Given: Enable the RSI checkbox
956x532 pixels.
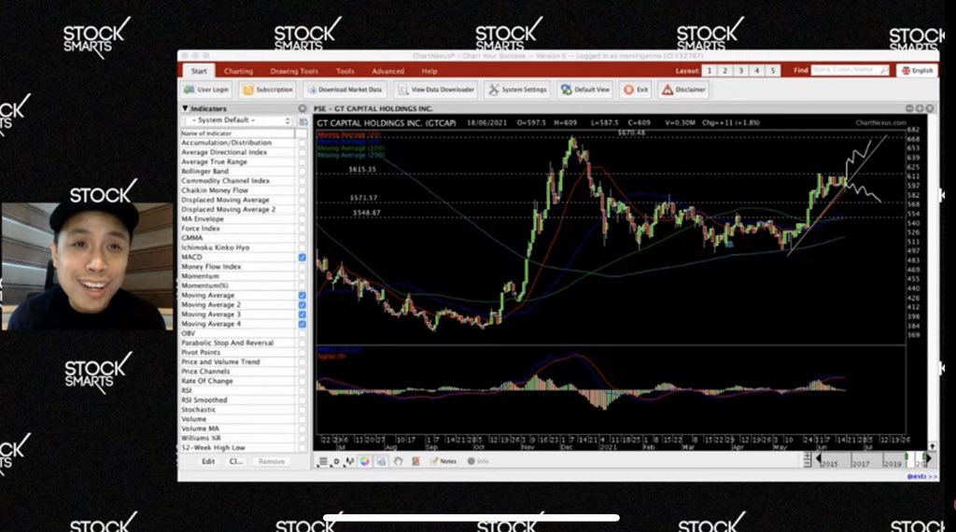Looking at the screenshot, I should coord(302,391).
